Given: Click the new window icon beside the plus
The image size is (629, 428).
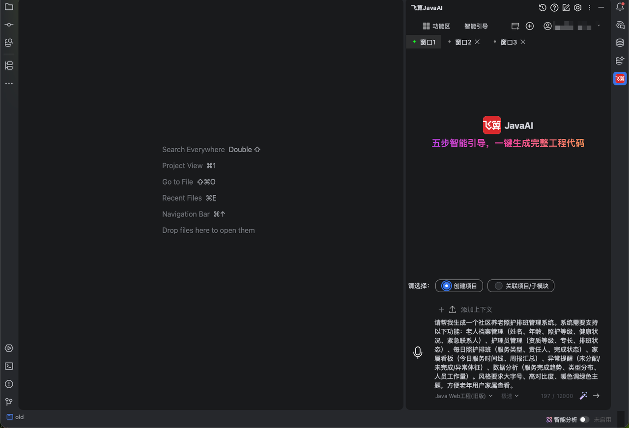Looking at the screenshot, I should [515, 26].
